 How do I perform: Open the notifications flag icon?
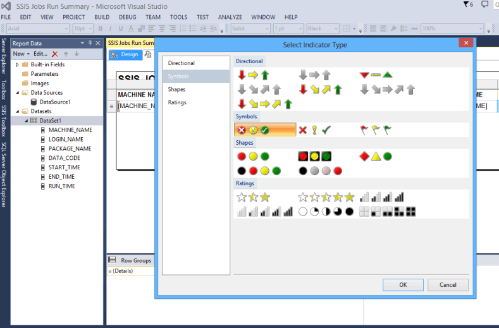(x=468, y=4)
